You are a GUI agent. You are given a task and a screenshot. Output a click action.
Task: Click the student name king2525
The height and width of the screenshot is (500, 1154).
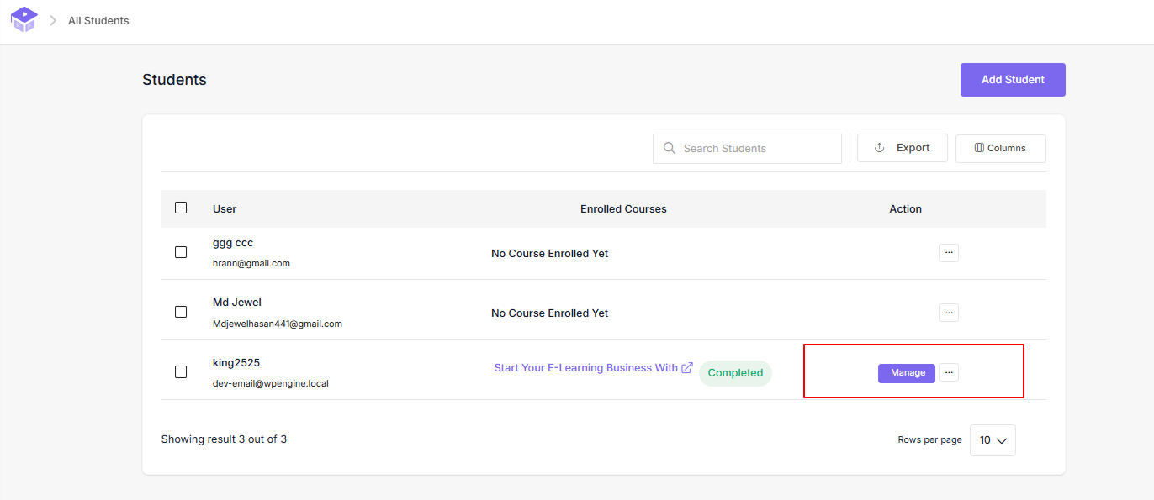click(236, 363)
